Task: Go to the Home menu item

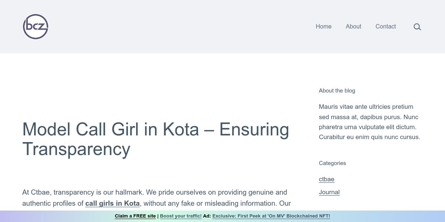Action: coord(323,27)
